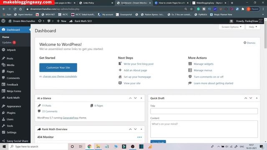Click the Customize Your Site button

[58, 67]
